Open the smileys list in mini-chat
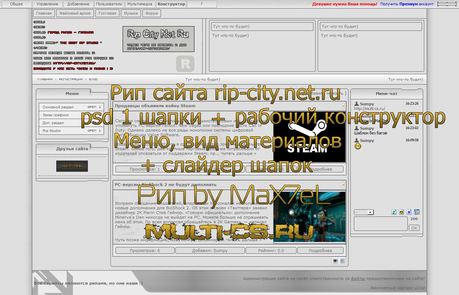Viewport: 459px width, 295px height. point(401,212)
